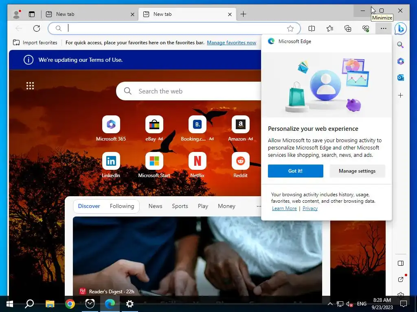Click the Manage settings button
The image size is (417, 312).
[357, 171]
